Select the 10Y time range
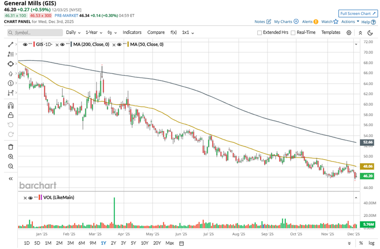The height and width of the screenshot is (249, 380). pos(145,243)
